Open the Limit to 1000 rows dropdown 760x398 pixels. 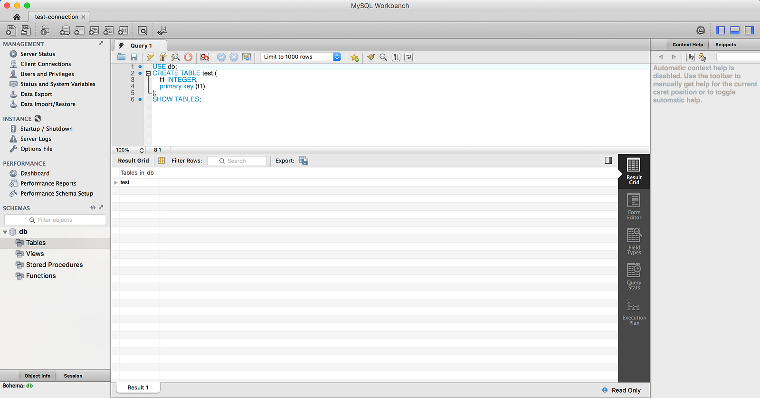[x=301, y=57]
